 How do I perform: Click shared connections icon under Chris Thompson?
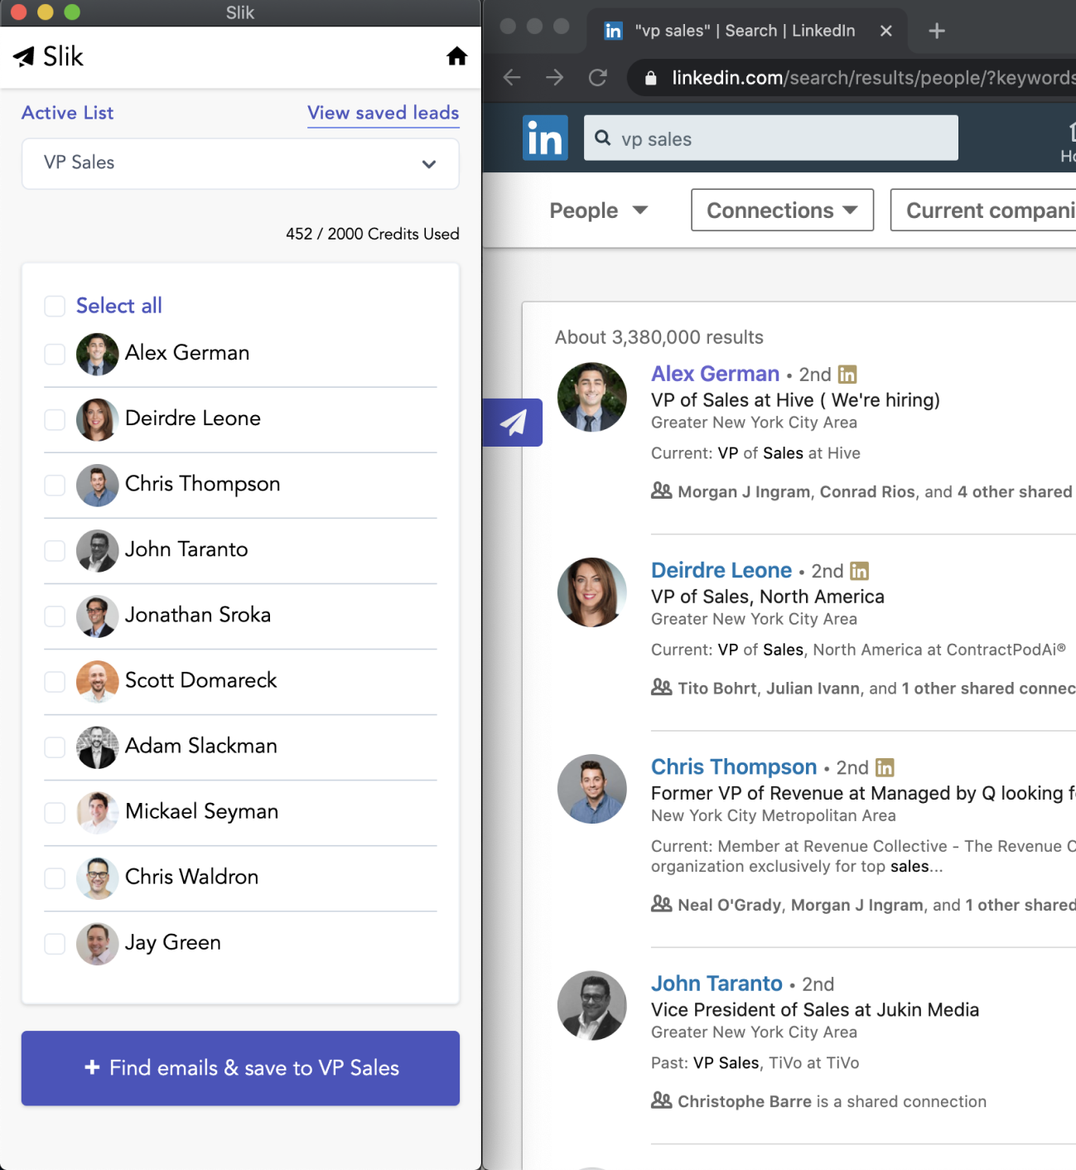pyautogui.click(x=661, y=903)
